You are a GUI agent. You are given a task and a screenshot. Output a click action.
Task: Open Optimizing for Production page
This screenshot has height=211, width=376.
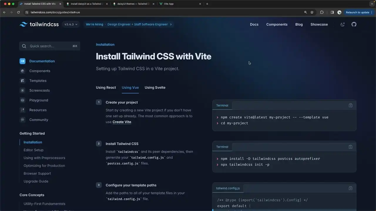tap(44, 166)
